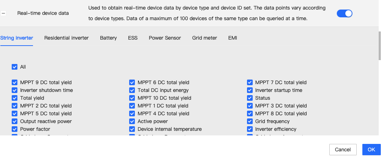
Task: Select the ESS tab
Action: pyautogui.click(x=133, y=38)
